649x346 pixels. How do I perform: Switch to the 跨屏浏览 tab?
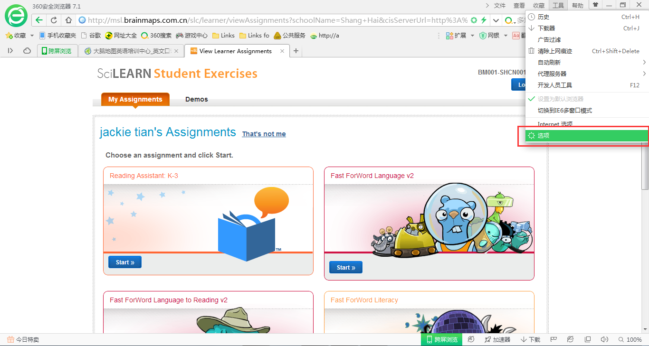[x=57, y=51]
